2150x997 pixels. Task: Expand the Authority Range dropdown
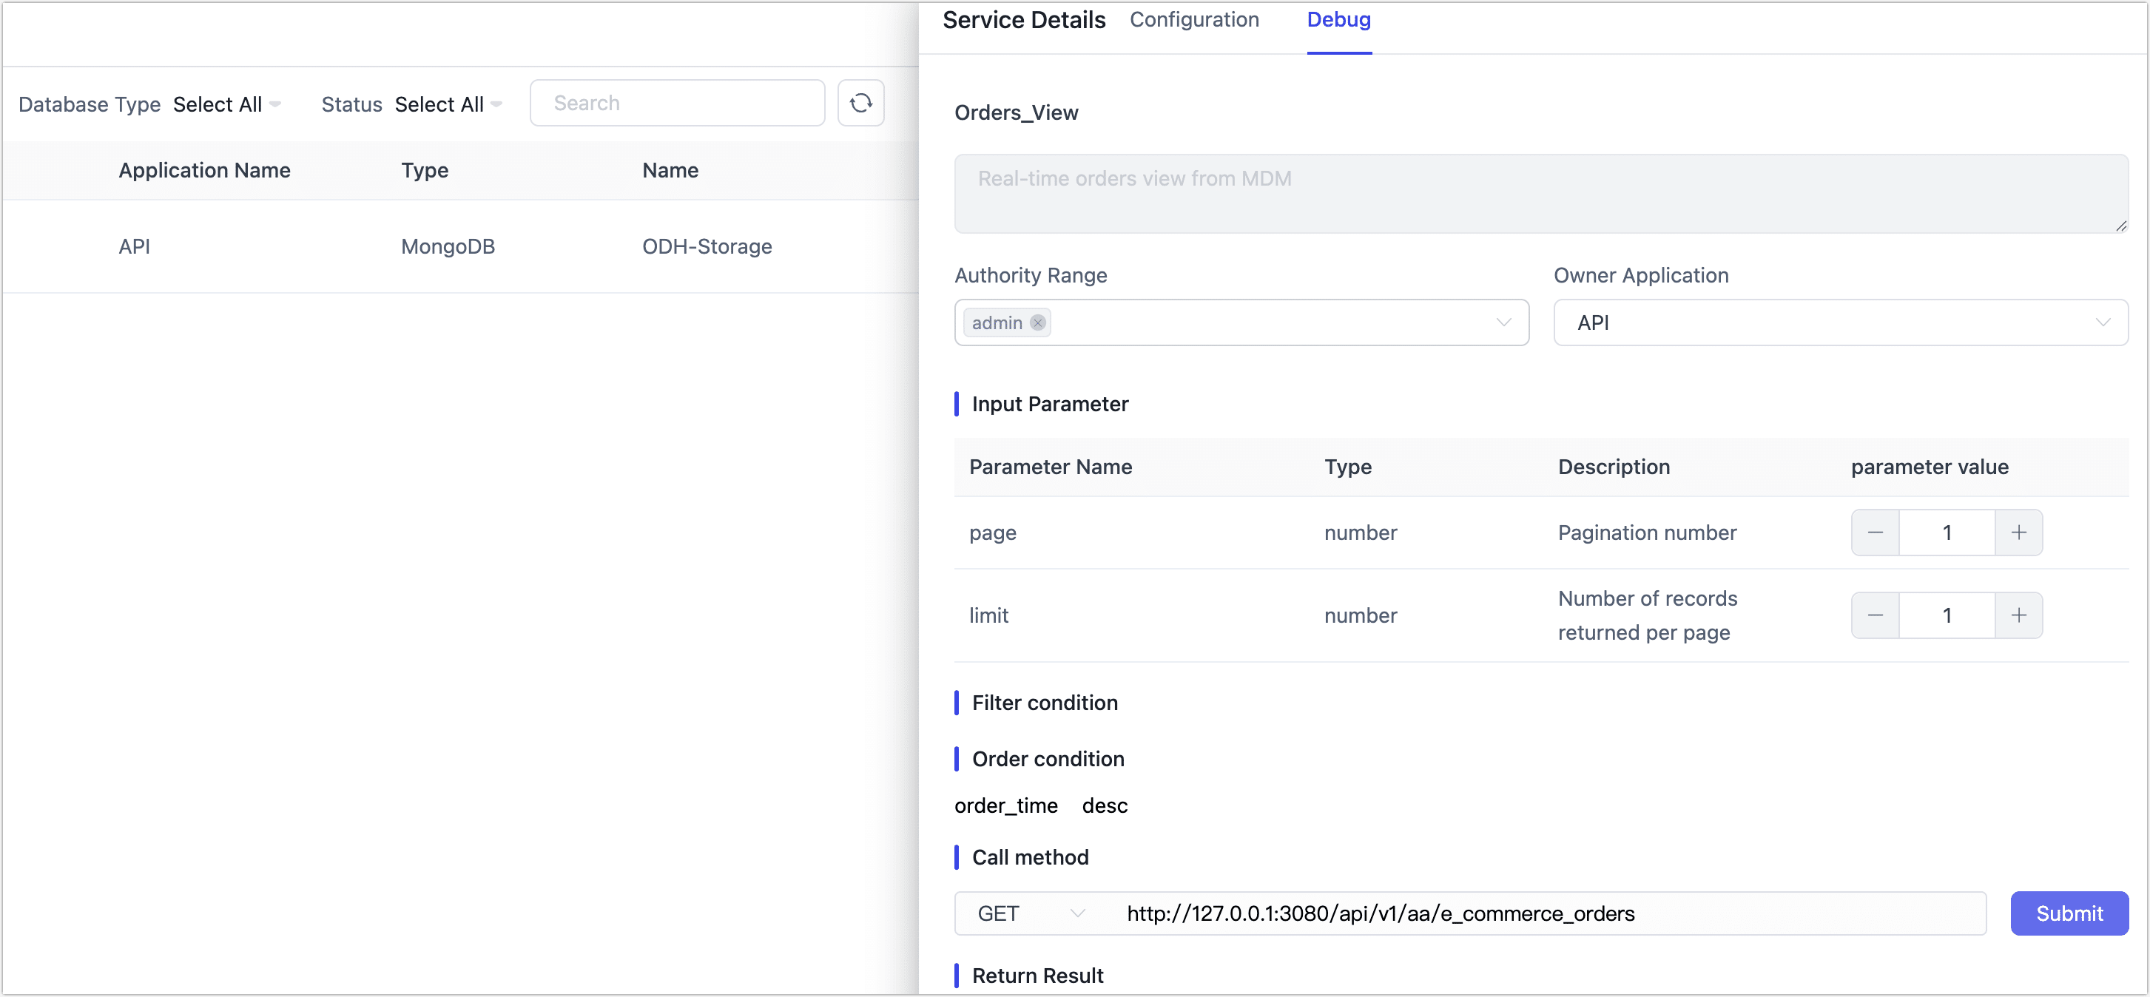coord(1504,322)
